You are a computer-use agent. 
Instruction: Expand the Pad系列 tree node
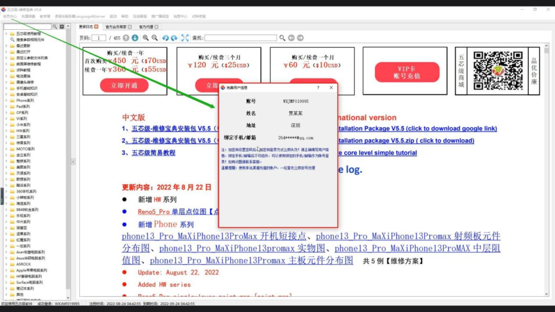(6, 107)
